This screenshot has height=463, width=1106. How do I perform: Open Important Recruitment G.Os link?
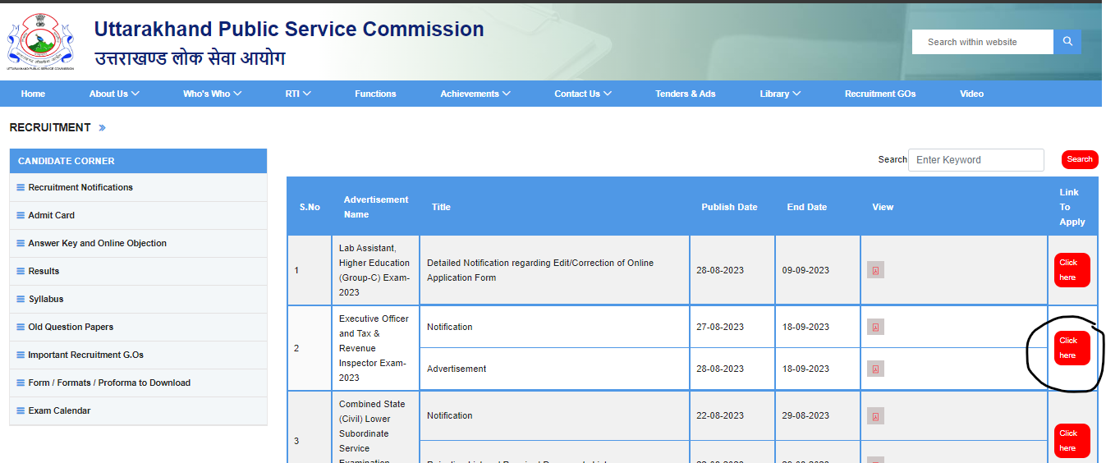click(85, 355)
